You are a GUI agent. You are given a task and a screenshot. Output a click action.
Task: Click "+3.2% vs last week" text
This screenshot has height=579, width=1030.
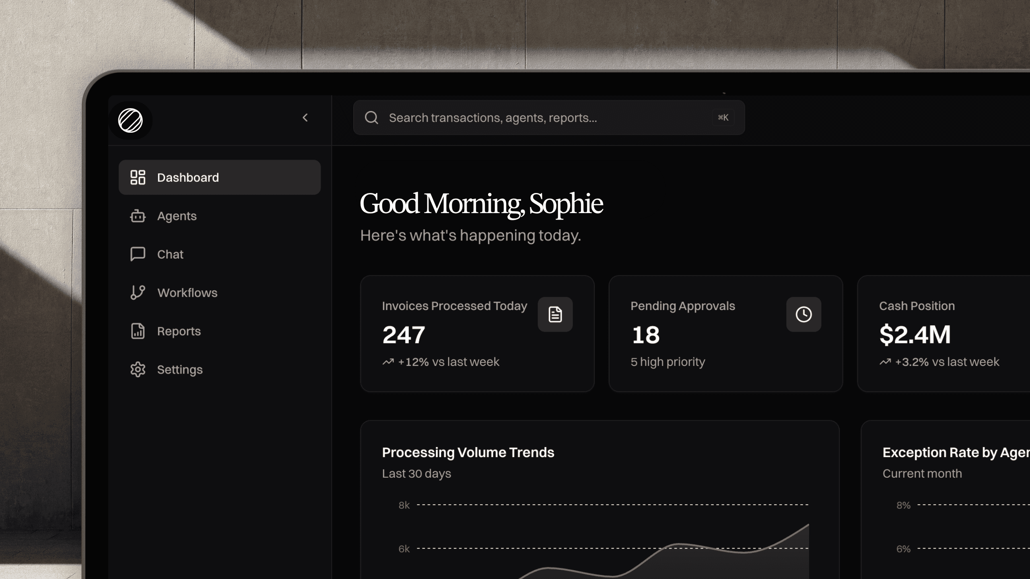(x=947, y=362)
